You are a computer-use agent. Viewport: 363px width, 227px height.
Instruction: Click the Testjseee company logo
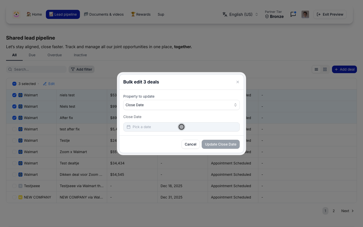point(20,186)
